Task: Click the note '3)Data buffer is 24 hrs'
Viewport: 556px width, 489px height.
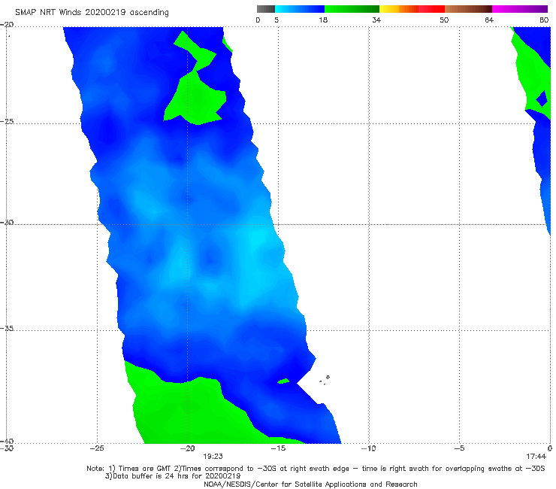Action: [173, 476]
